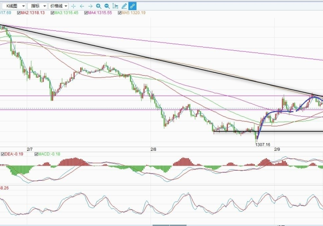Screen dimensions: 323x226
Task: Open the K线图 chart type dropdown
Action: (x=13, y=6)
